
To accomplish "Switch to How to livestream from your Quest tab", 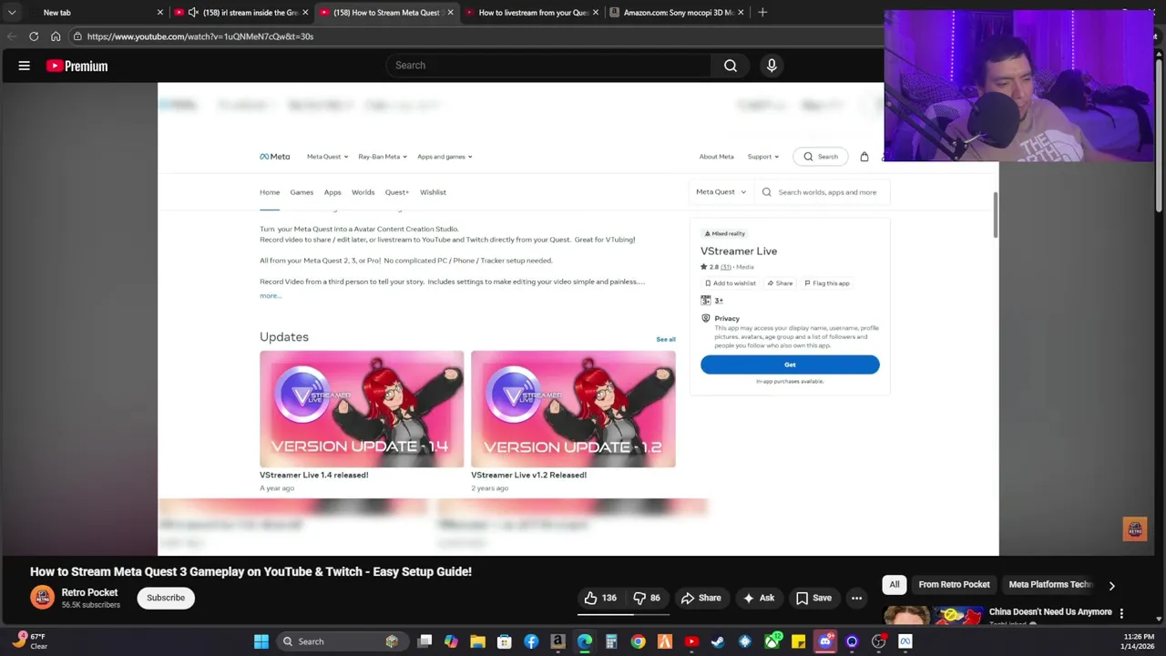I will [x=532, y=13].
